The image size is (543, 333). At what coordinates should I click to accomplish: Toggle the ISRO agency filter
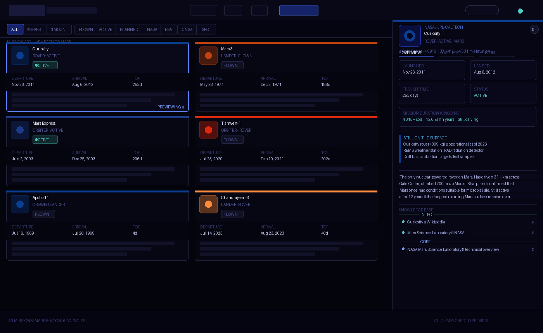click(x=205, y=29)
